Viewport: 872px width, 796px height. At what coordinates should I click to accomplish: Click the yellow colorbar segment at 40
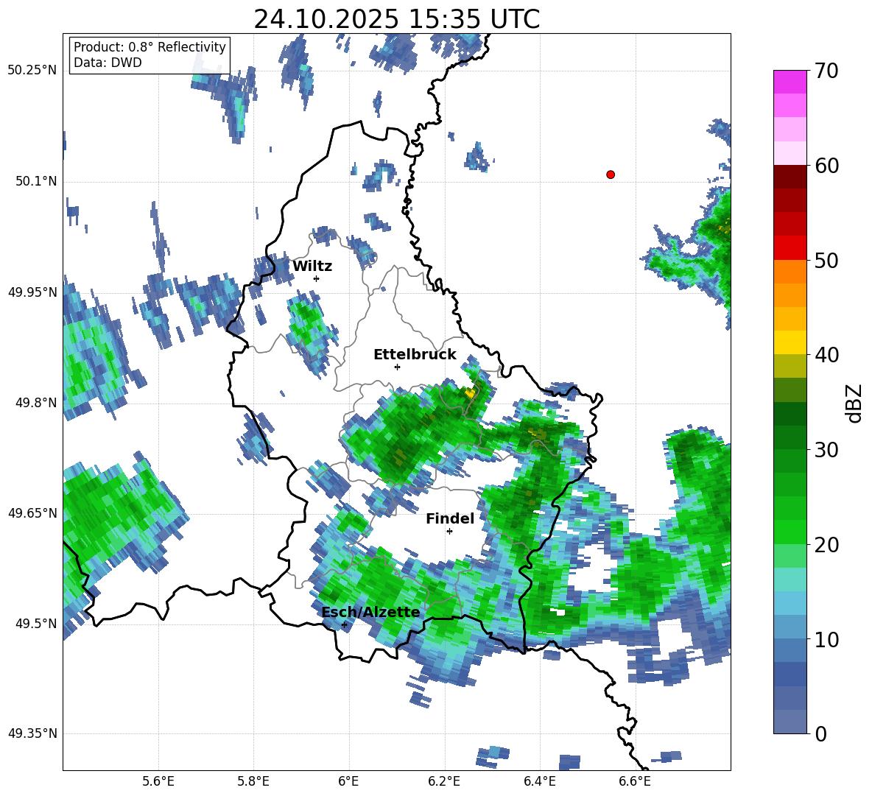790,342
